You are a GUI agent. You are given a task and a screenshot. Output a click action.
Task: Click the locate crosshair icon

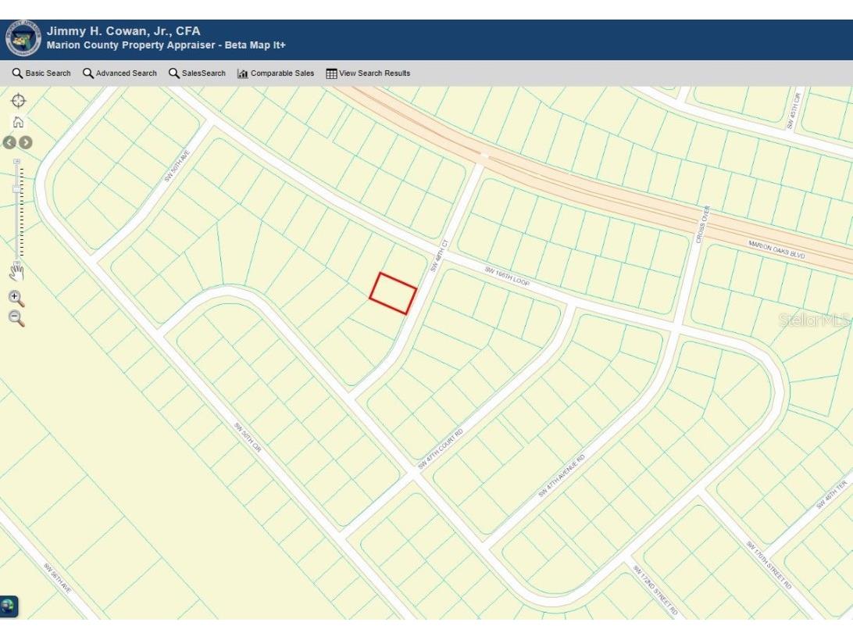pos(18,101)
